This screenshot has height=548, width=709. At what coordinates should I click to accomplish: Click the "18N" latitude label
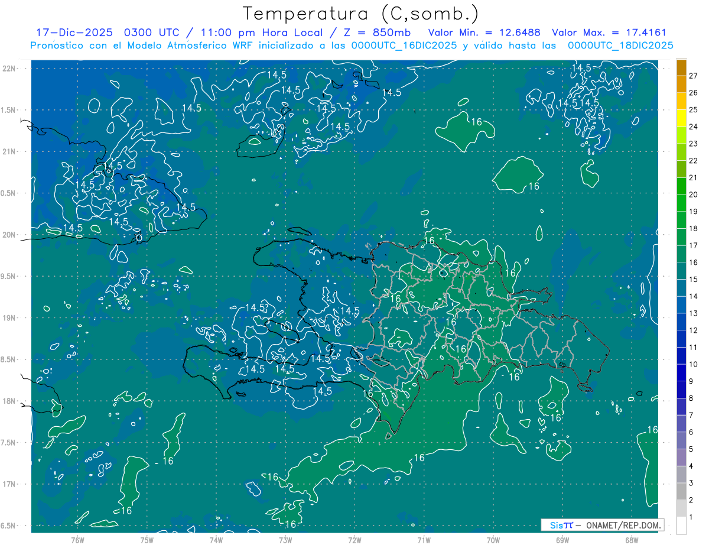[x=10, y=401]
